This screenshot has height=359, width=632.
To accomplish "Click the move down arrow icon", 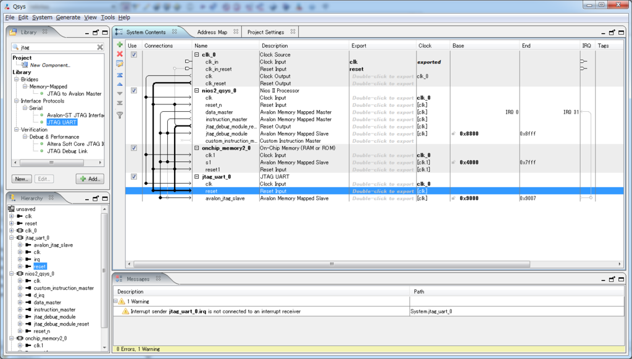I will point(120,93).
